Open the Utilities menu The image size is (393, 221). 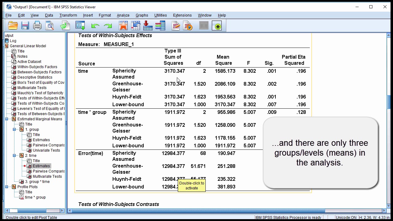pyautogui.click(x=161, y=15)
